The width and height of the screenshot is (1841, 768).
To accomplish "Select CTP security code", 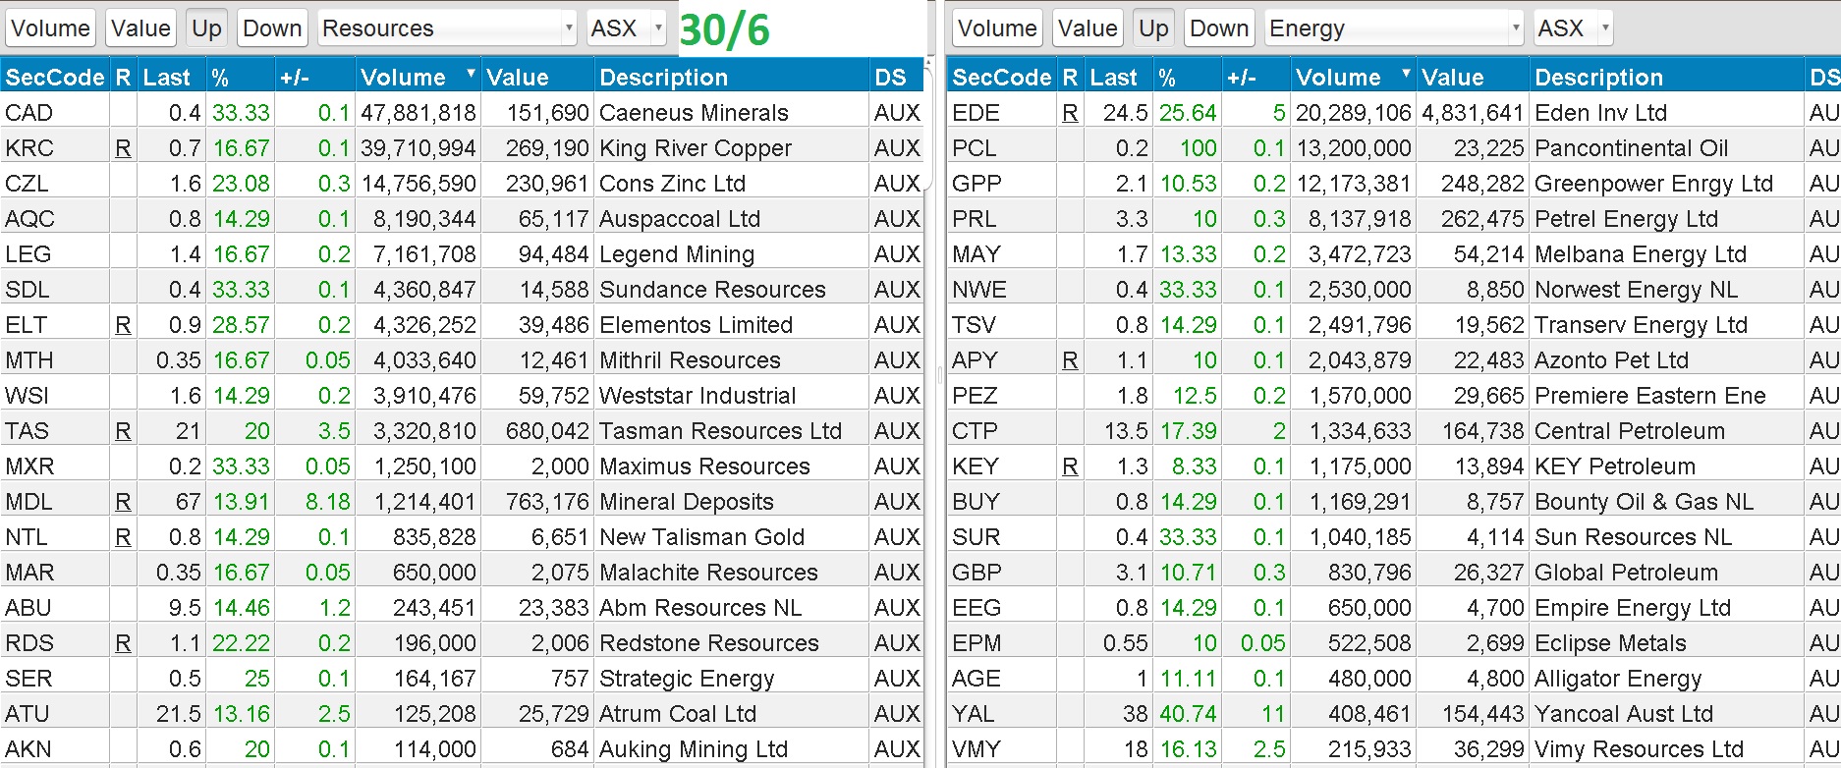I will (975, 431).
